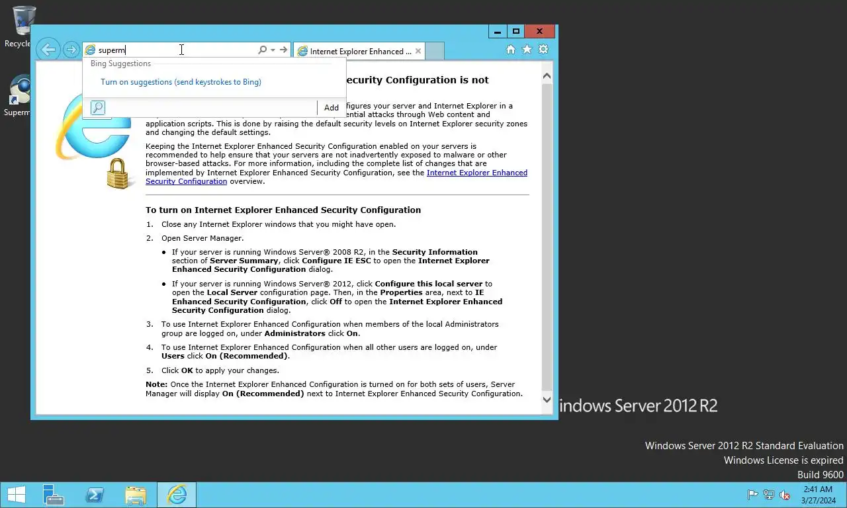Click the Go arrow in the address bar
The height and width of the screenshot is (508, 847).
(283, 50)
